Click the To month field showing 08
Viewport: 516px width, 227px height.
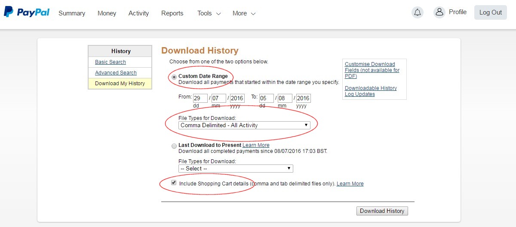coord(285,98)
